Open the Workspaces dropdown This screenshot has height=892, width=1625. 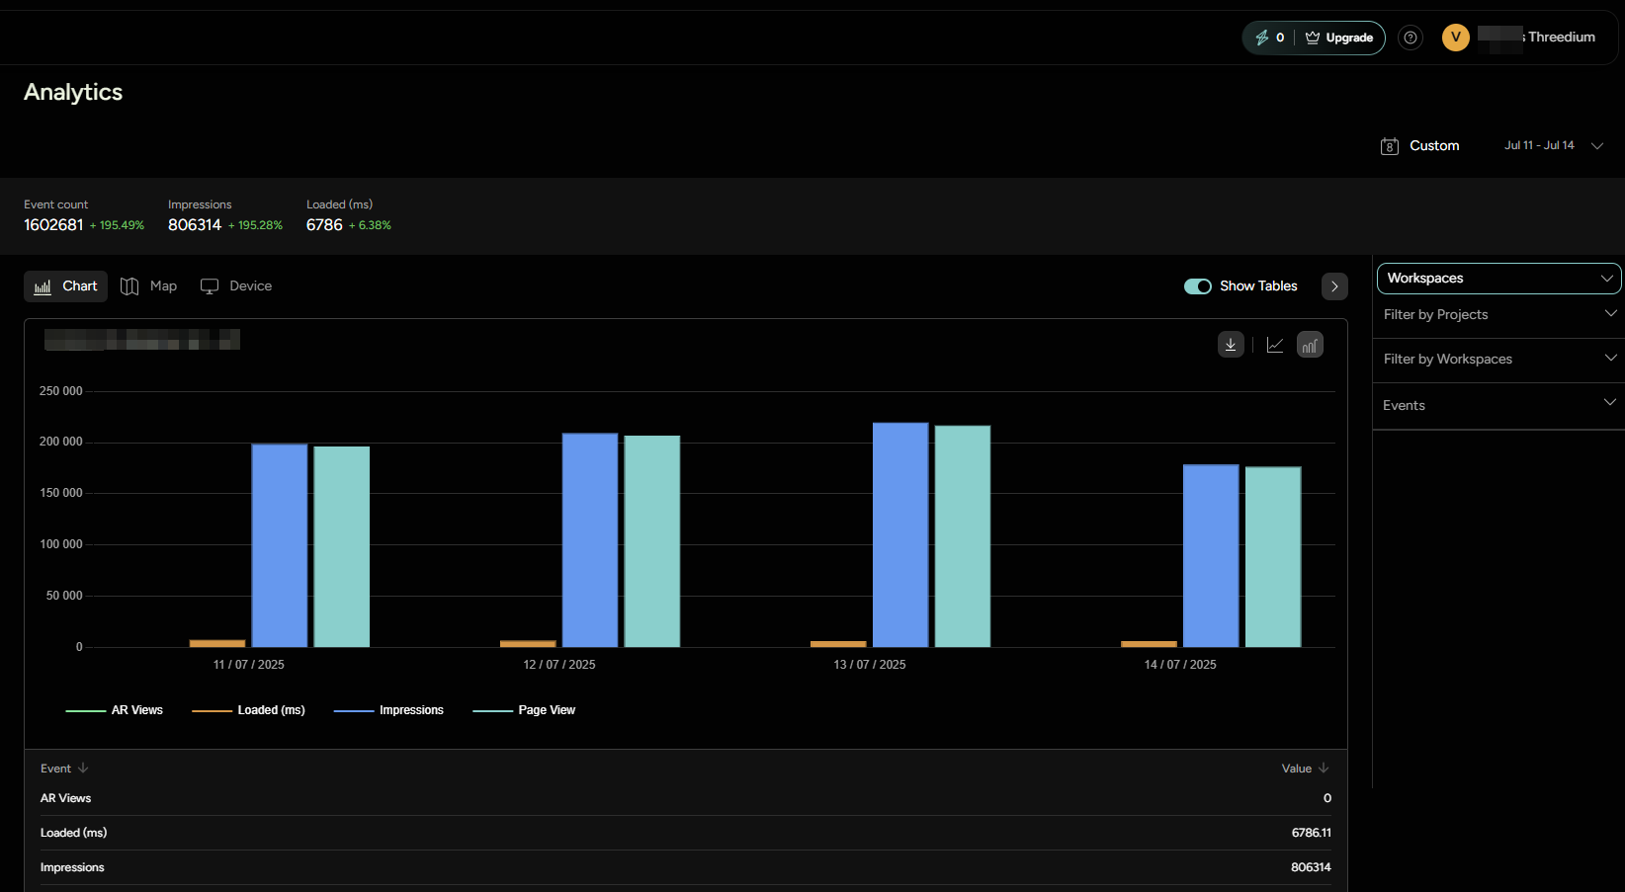[1497, 278]
